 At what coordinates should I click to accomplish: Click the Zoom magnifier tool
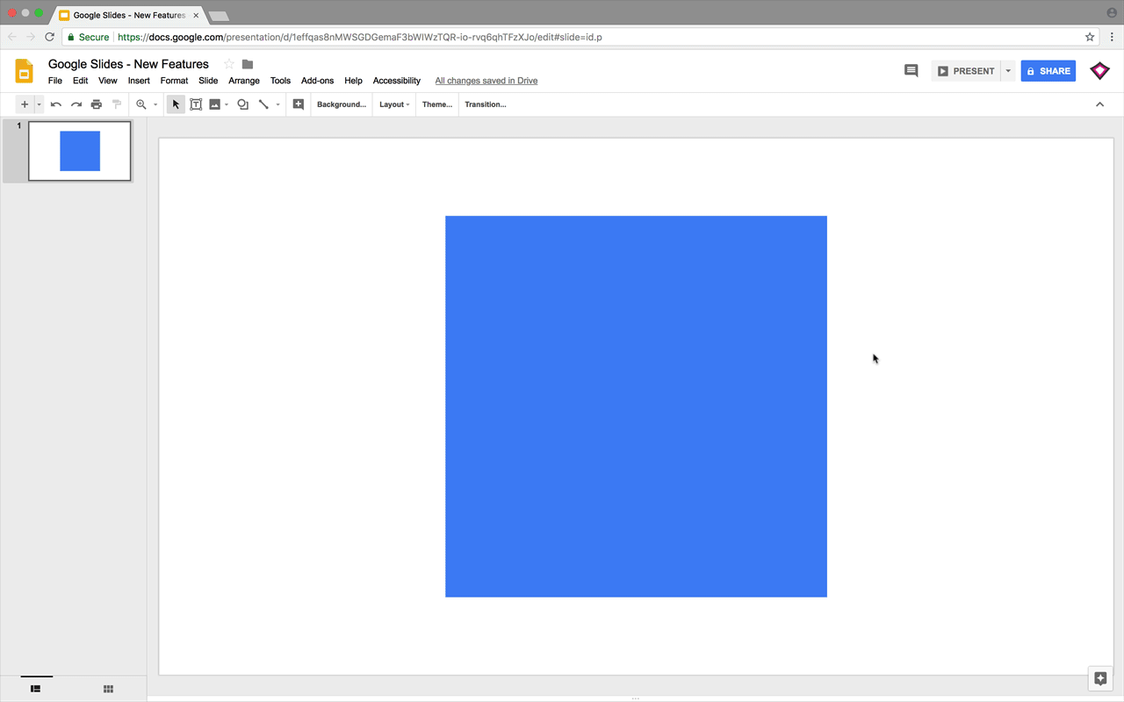tap(140, 104)
